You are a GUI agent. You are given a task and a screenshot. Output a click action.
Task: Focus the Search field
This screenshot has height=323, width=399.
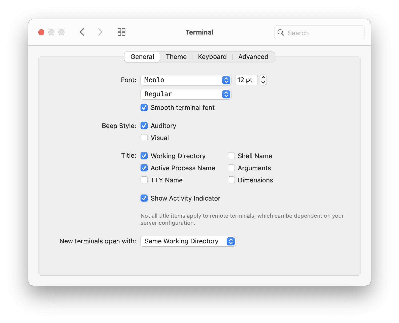click(x=319, y=33)
